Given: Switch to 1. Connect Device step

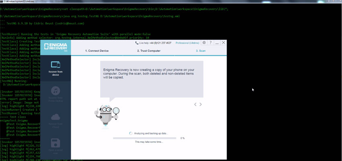Looking at the screenshot, I should click(x=97, y=51).
